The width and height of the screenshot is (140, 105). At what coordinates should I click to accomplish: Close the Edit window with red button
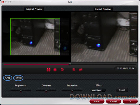click(x=3, y=2)
